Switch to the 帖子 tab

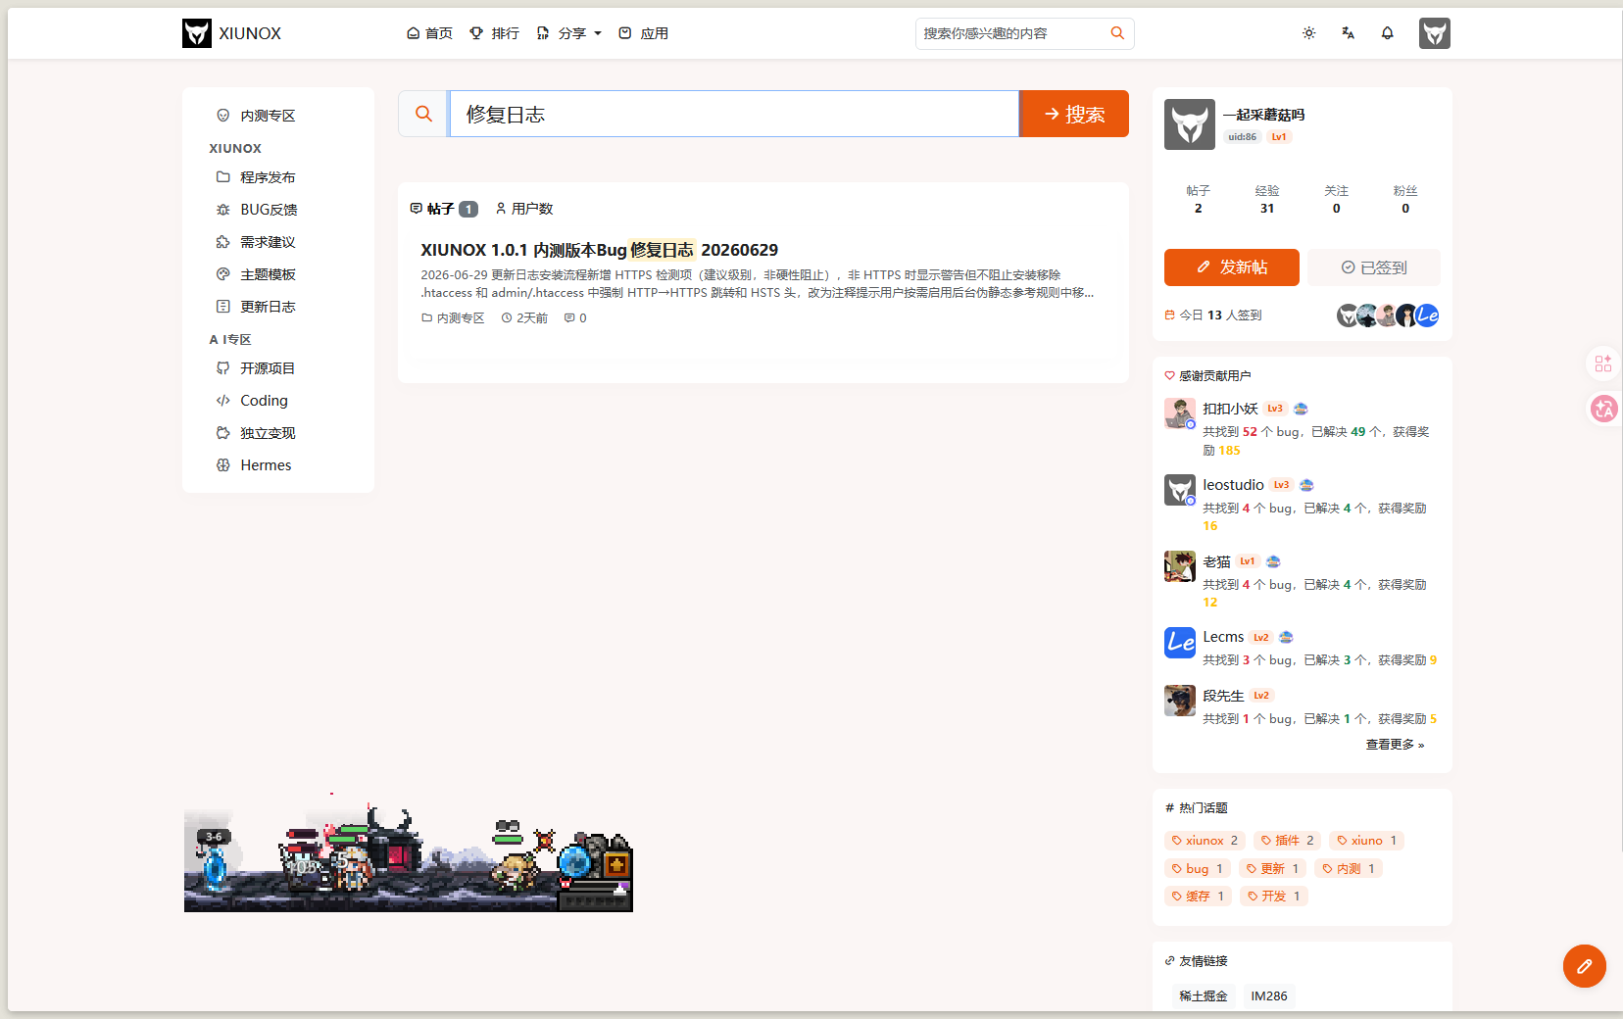(443, 209)
